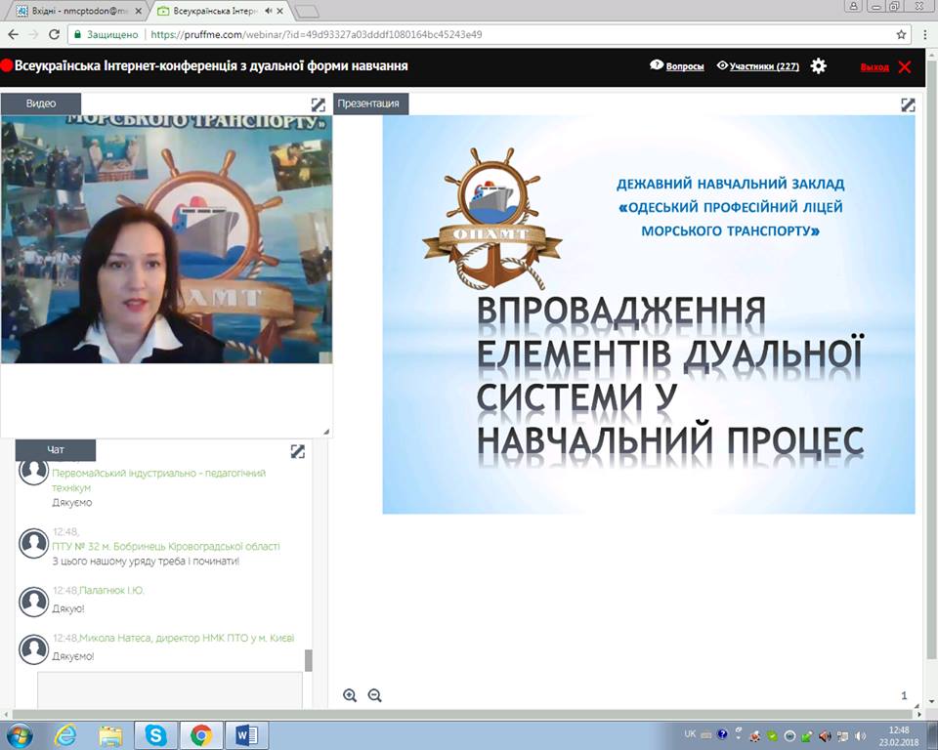Launch Internet Explorer from the taskbar

tap(65, 734)
